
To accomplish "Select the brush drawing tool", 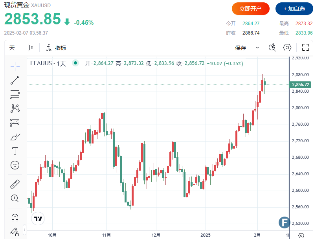I will (x=15, y=137).
